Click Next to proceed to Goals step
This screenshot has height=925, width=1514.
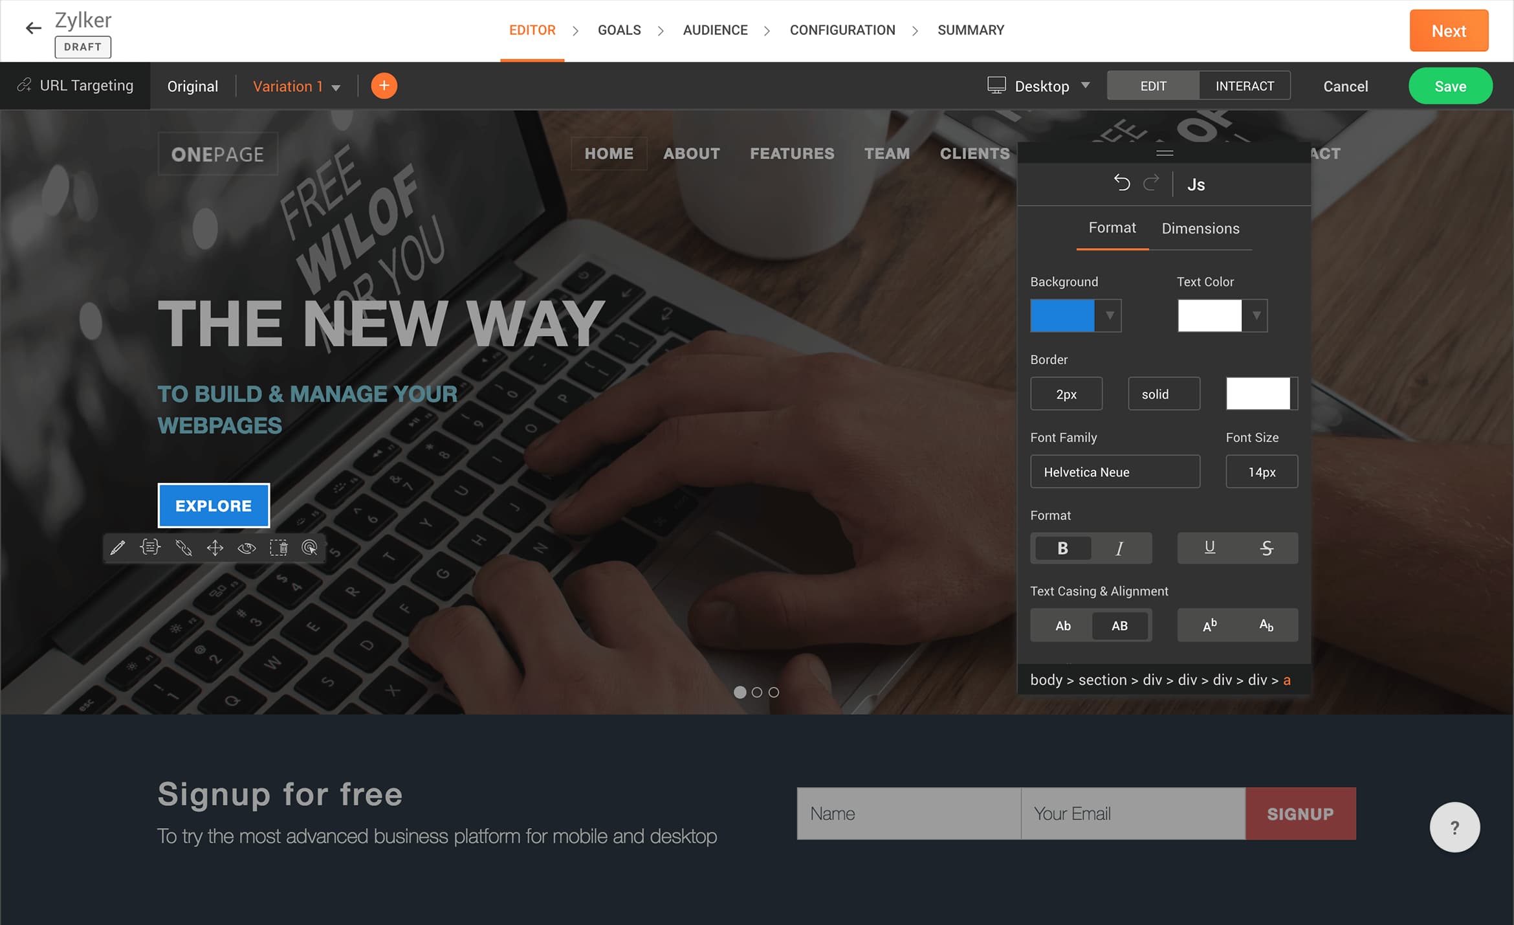tap(1449, 29)
